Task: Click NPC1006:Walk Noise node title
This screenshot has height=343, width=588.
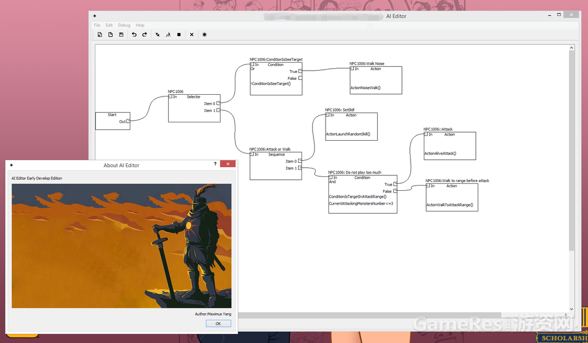Action: tap(367, 64)
